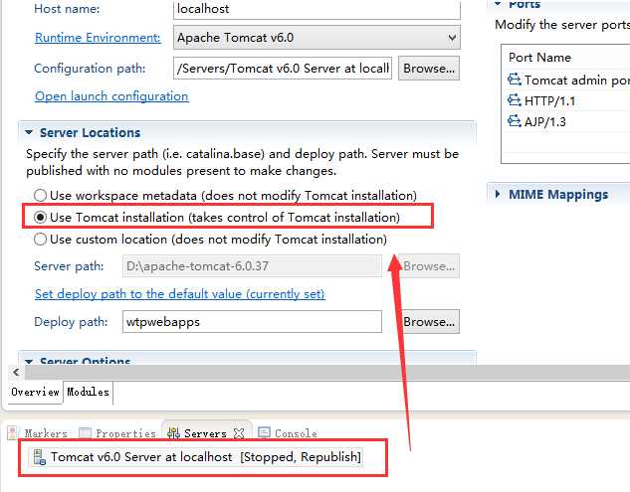The image size is (630, 492).
Task: Select Use workspace metadata option
Action: point(40,196)
